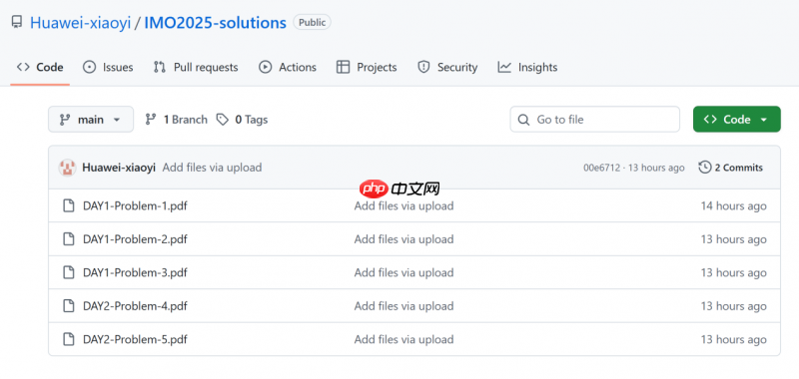The image size is (799, 379).
Task: Click the branch icon beside 1 Branch
Action: point(151,120)
